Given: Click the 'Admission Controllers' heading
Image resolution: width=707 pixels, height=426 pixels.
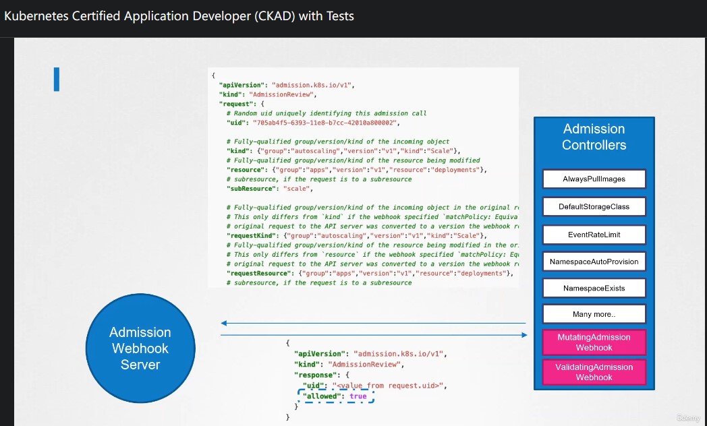Looking at the screenshot, I should coord(594,137).
